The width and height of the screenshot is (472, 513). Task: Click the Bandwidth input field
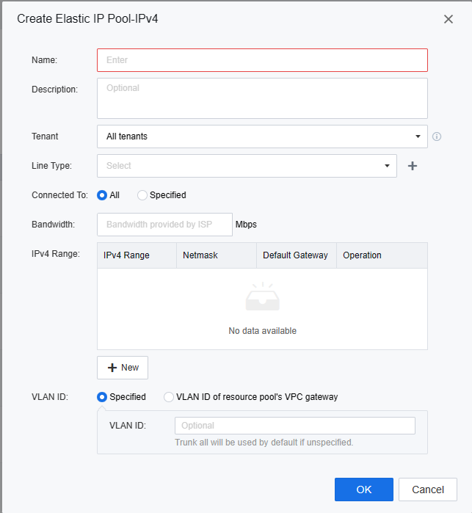[x=164, y=225]
